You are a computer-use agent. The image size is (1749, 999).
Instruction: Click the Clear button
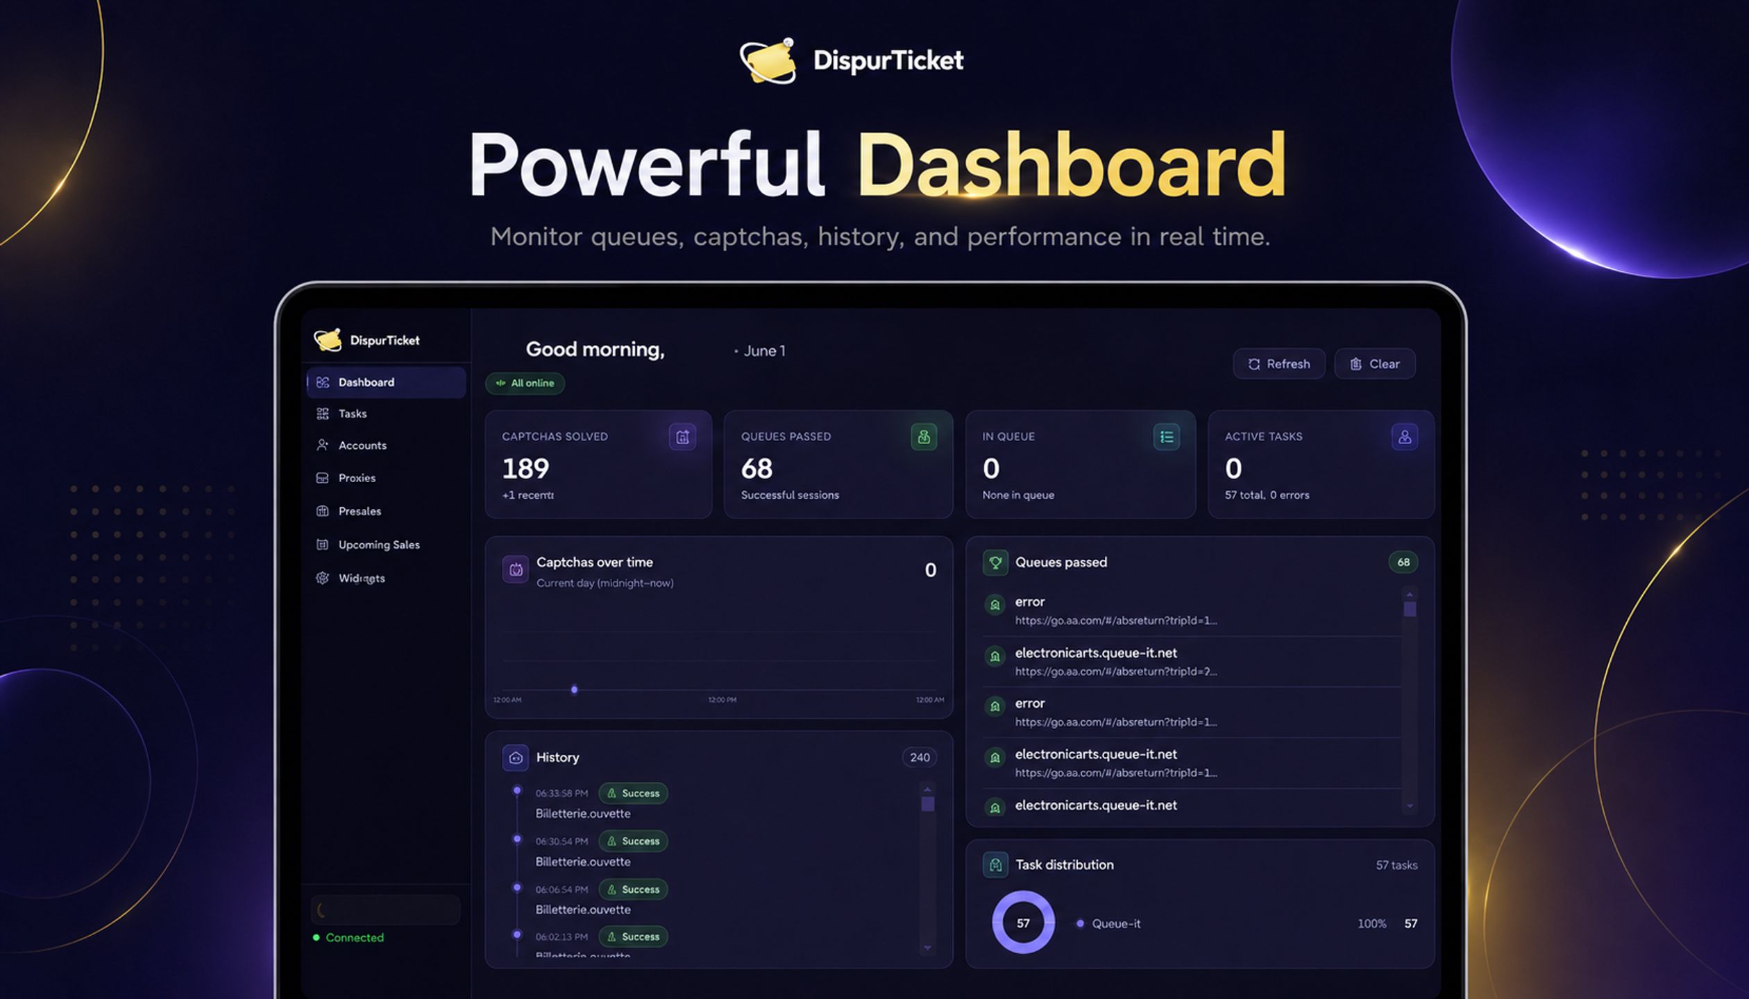tap(1374, 364)
